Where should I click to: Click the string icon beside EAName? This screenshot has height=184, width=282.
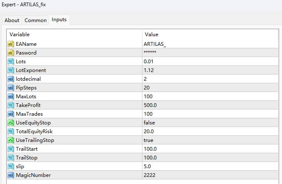pyautogui.click(x=11, y=44)
